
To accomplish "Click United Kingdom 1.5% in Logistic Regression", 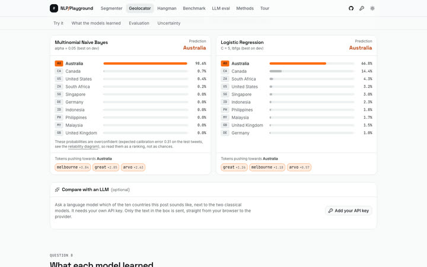I will click(x=297, y=125).
